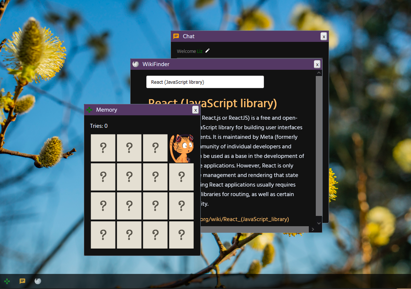Click the Chat window title icon

coord(176,36)
